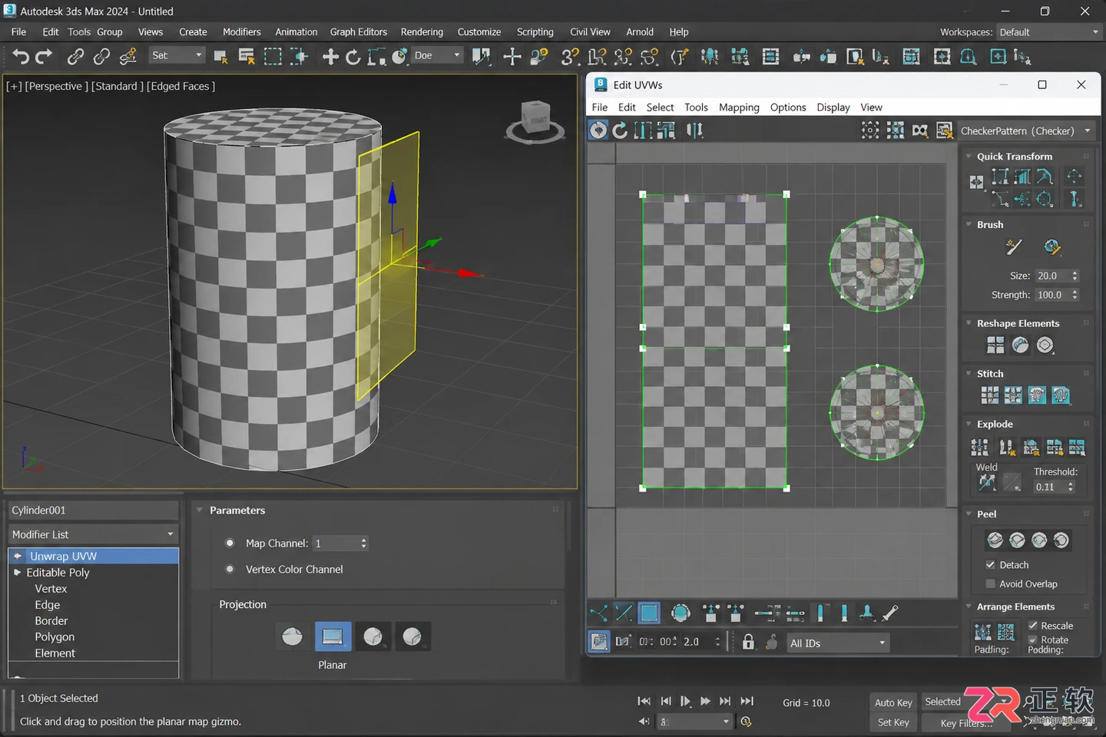Collapse the Parameters rollout

click(x=200, y=510)
